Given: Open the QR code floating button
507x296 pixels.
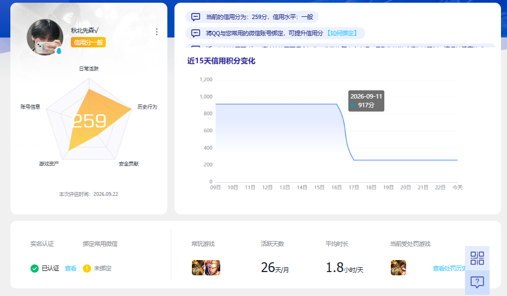Looking at the screenshot, I should pos(477,258).
